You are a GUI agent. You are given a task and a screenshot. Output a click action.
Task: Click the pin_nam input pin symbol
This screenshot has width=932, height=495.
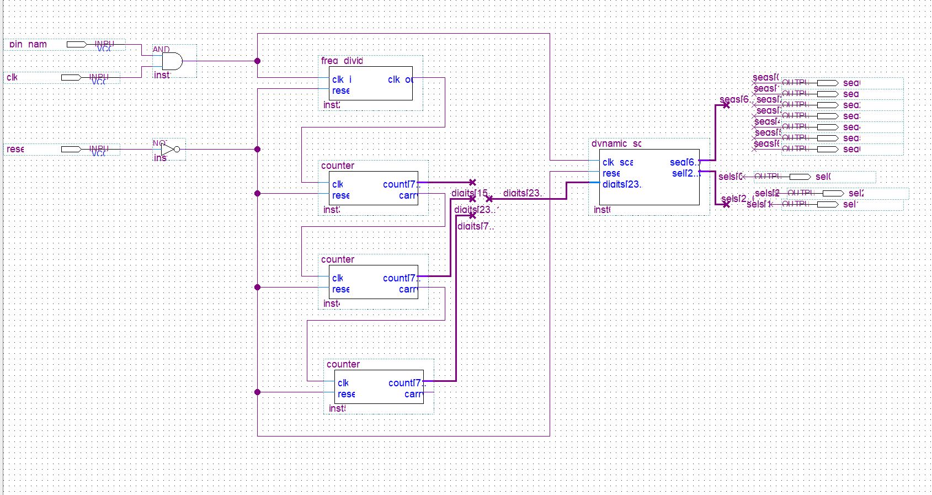77,44
